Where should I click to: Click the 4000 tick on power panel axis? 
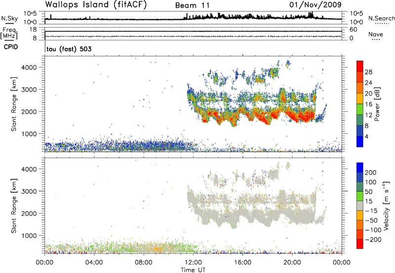click(x=29, y=68)
